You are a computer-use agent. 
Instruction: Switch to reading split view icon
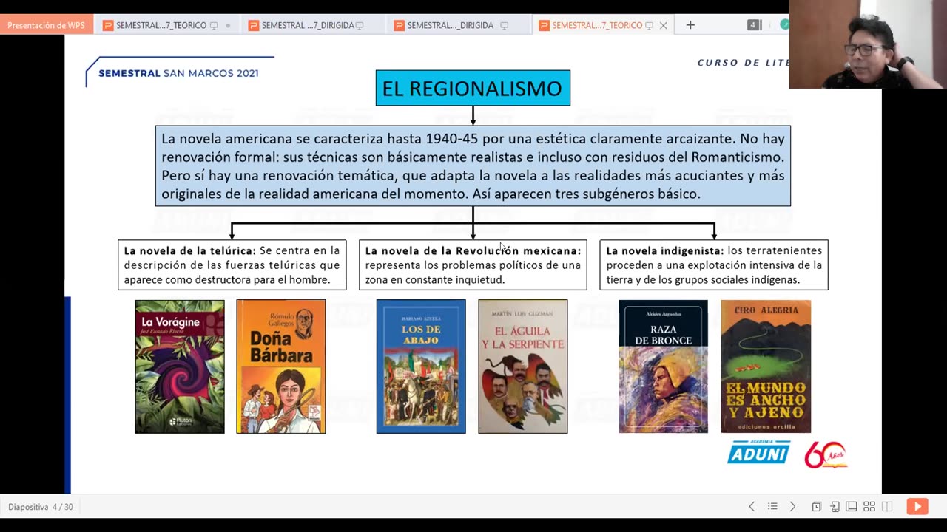887,507
